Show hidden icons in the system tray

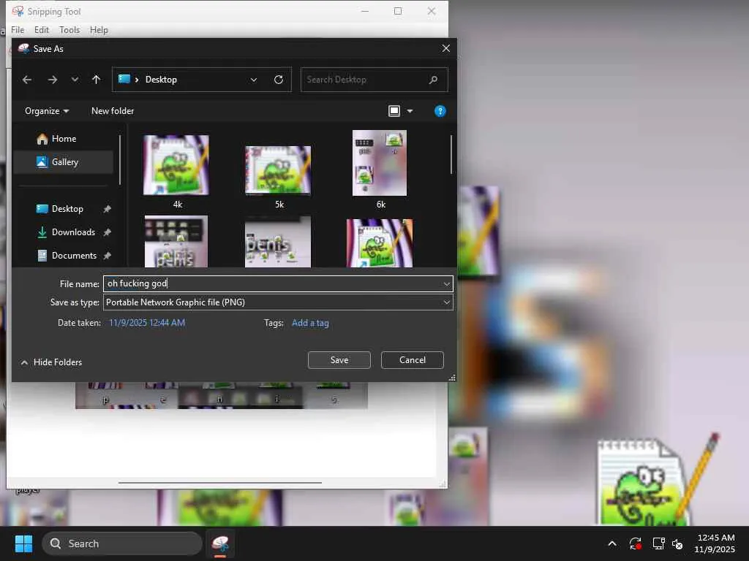click(x=612, y=543)
